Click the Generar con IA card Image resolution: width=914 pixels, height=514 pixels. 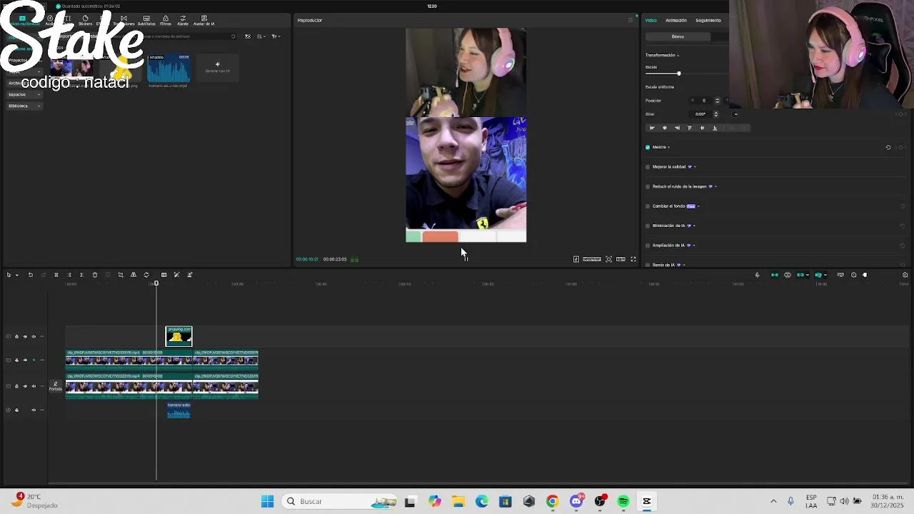(218, 68)
